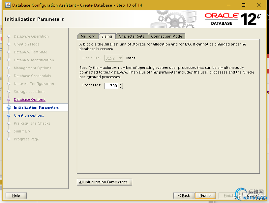Minimize the Database Configuration Assistant window
Screen dimensions: 269x203
coord(229,5)
